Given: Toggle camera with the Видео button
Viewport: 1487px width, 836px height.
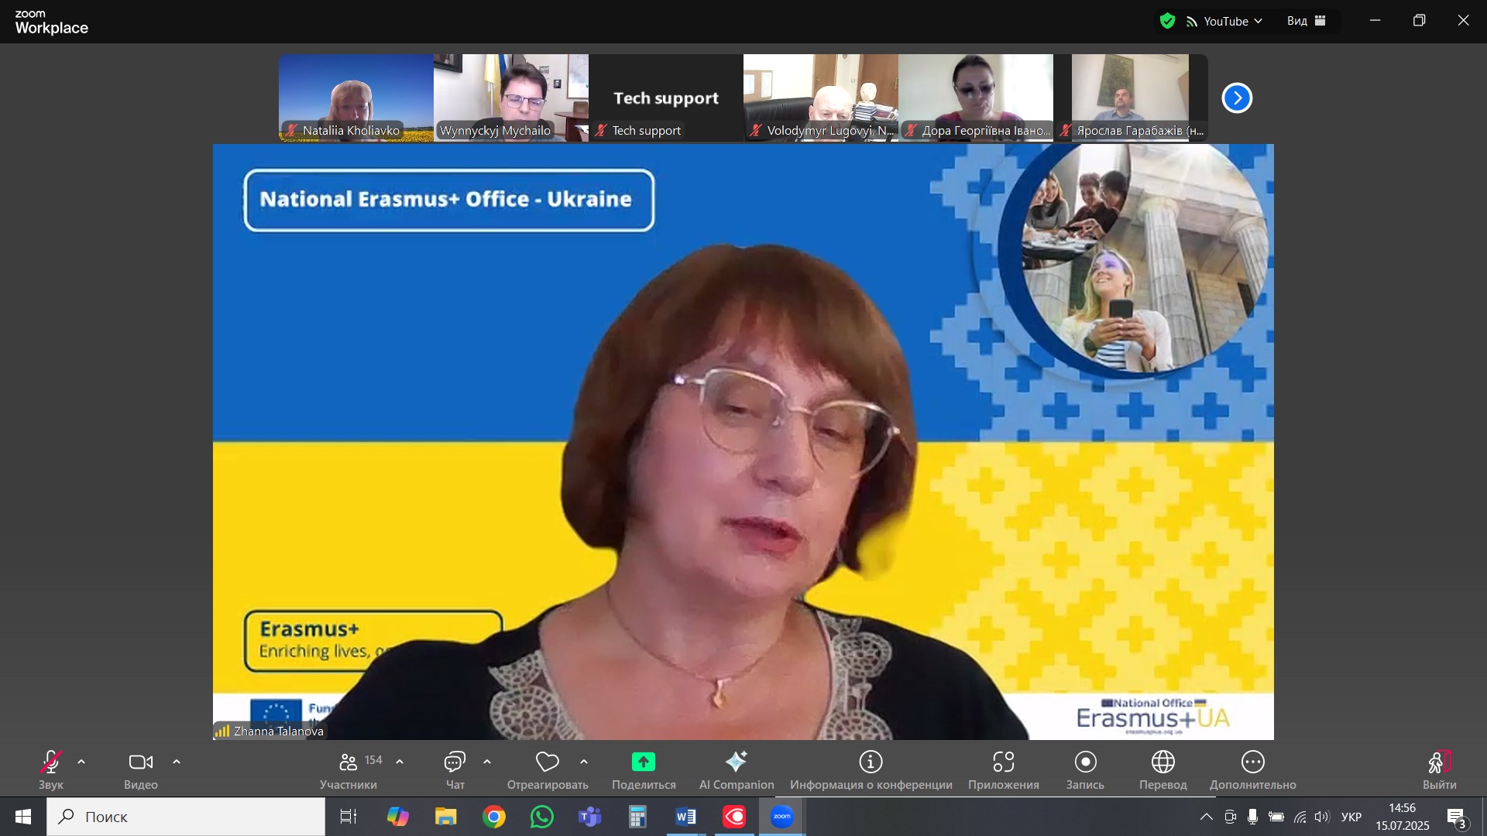Looking at the screenshot, I should pos(140,770).
